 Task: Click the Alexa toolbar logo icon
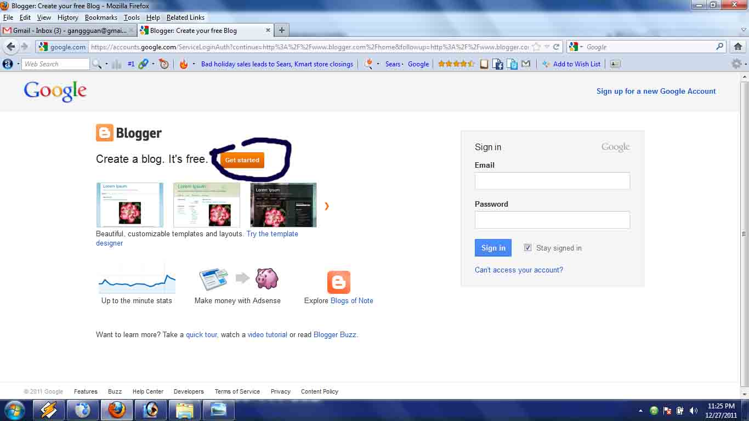[x=8, y=64]
